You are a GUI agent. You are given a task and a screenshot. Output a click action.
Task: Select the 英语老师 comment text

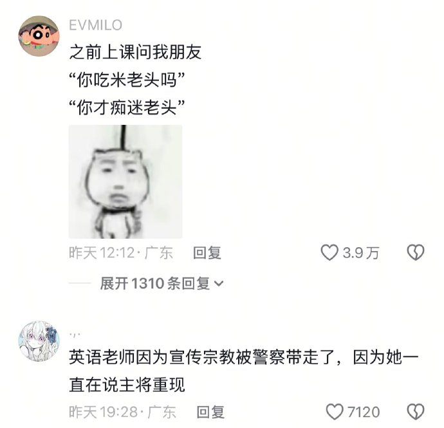[x=243, y=371]
